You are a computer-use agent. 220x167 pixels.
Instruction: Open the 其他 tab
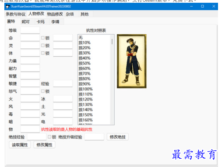point(84,14)
